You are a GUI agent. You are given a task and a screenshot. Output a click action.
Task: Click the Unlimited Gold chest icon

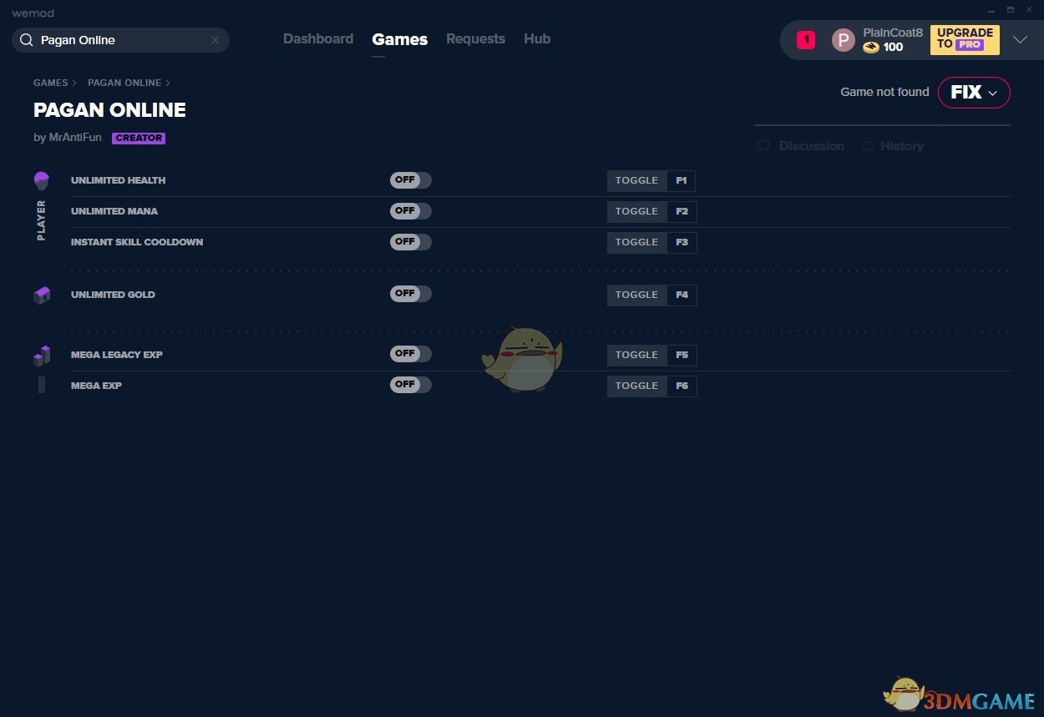coord(41,295)
